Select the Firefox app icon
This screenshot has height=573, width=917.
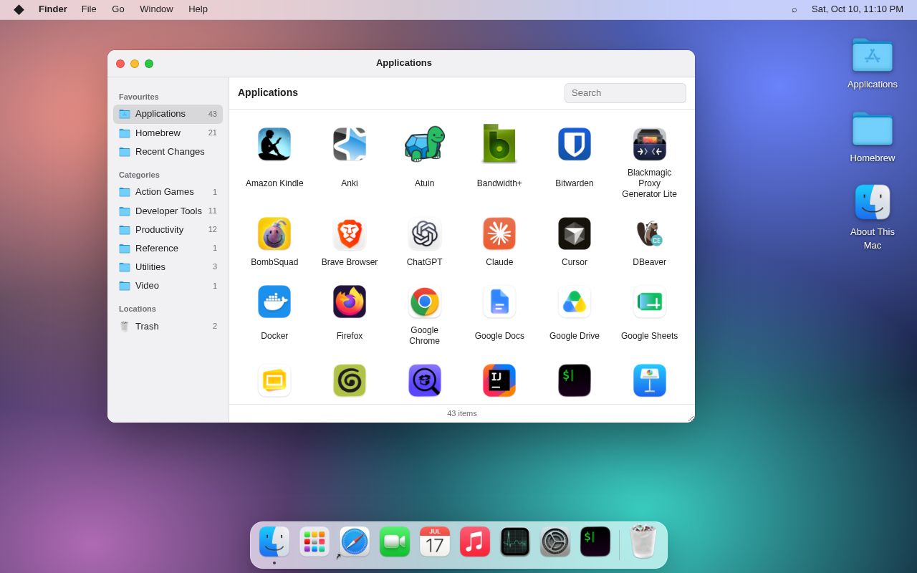point(350,302)
